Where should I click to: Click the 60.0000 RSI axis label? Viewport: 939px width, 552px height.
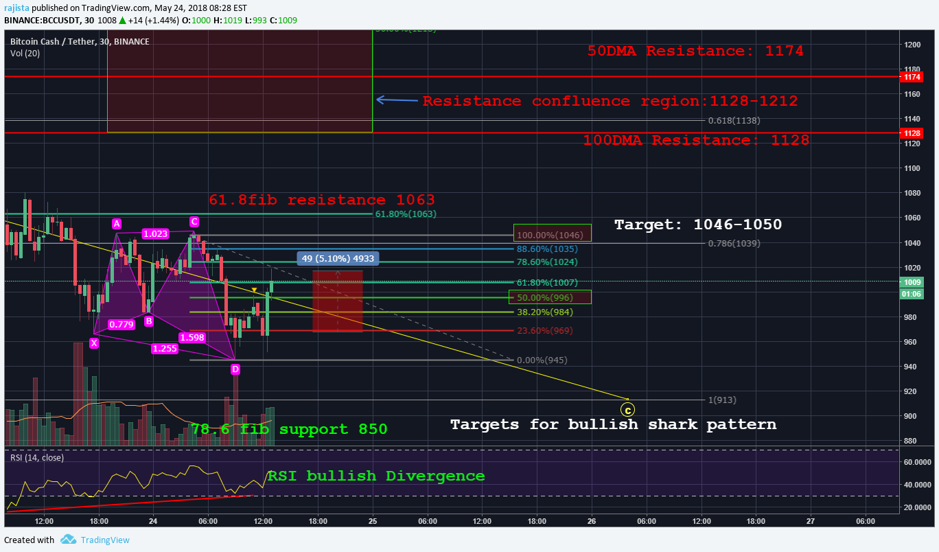click(x=918, y=462)
